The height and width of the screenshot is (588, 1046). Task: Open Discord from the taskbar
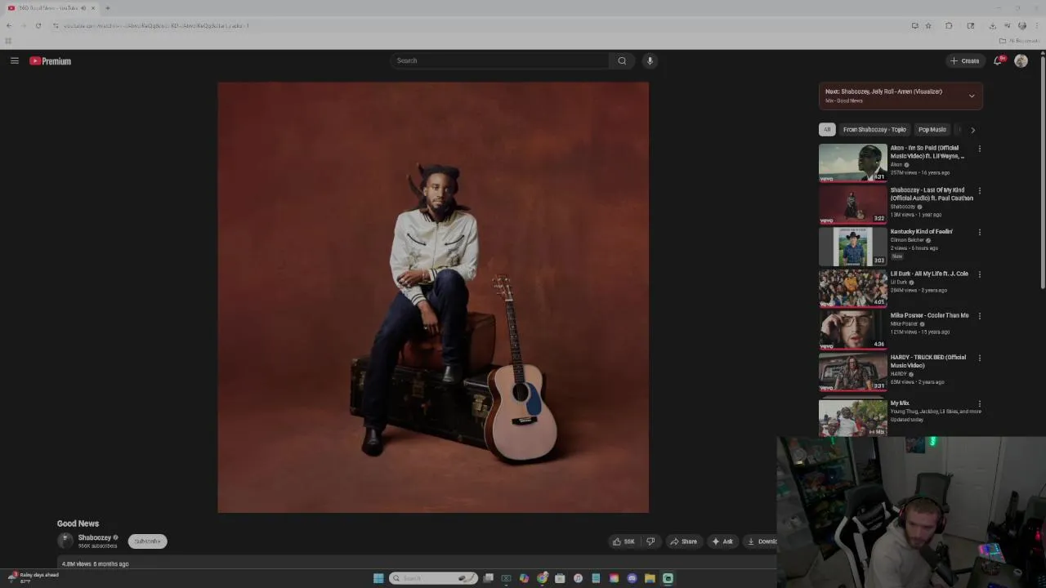click(632, 578)
